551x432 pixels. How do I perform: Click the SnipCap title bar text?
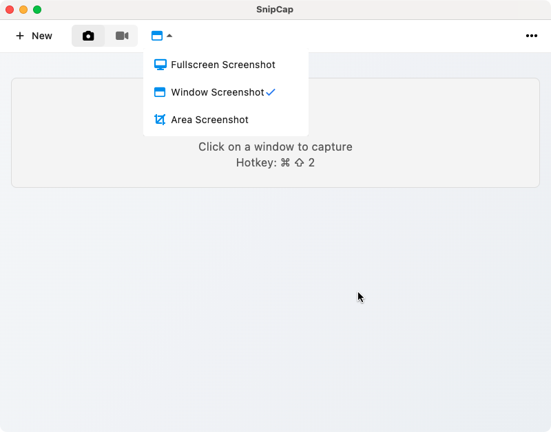pyautogui.click(x=275, y=10)
